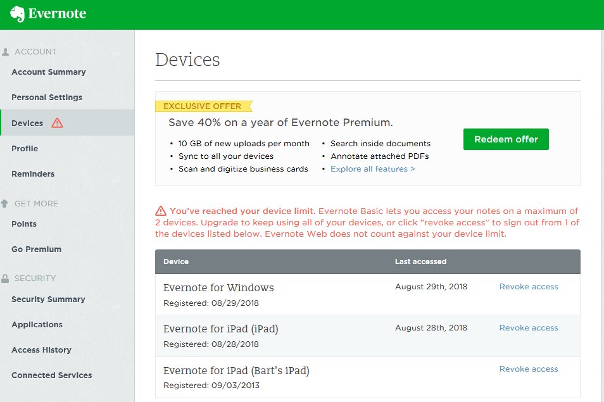Click the Account person icon in sidebar
The width and height of the screenshot is (604, 402).
pyautogui.click(x=6, y=52)
